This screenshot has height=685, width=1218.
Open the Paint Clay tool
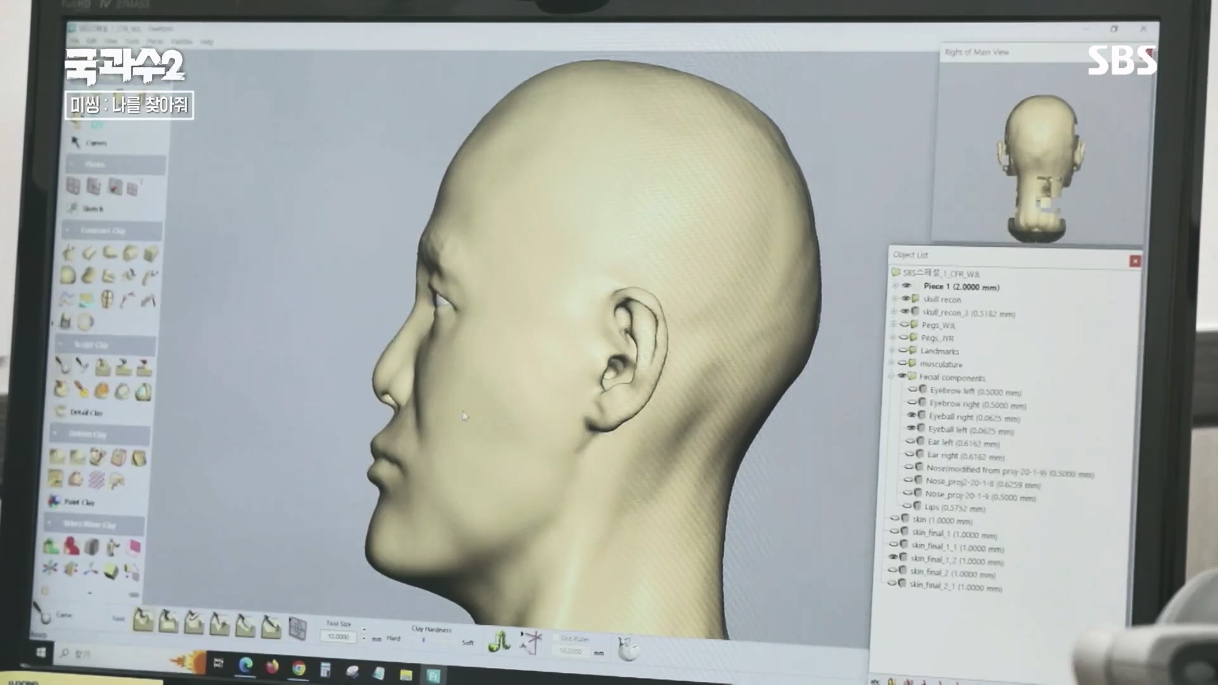click(72, 502)
